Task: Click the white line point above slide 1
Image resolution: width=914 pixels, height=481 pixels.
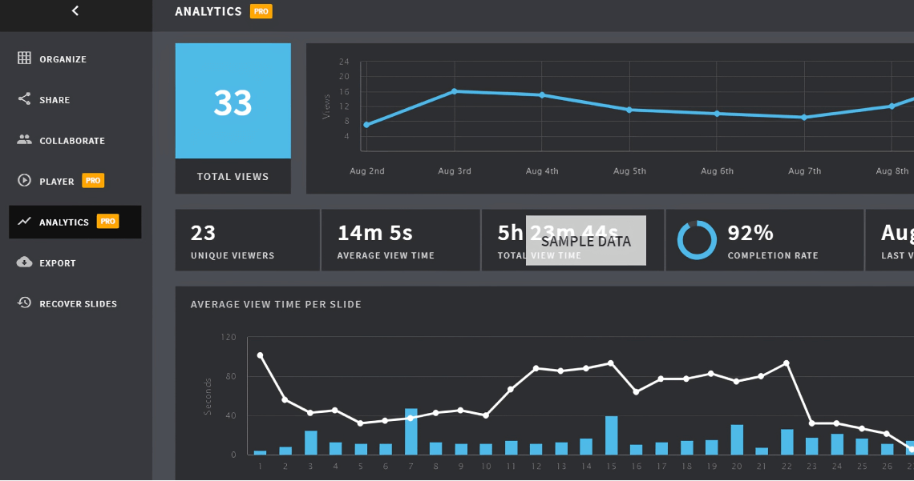Action: pyautogui.click(x=260, y=355)
